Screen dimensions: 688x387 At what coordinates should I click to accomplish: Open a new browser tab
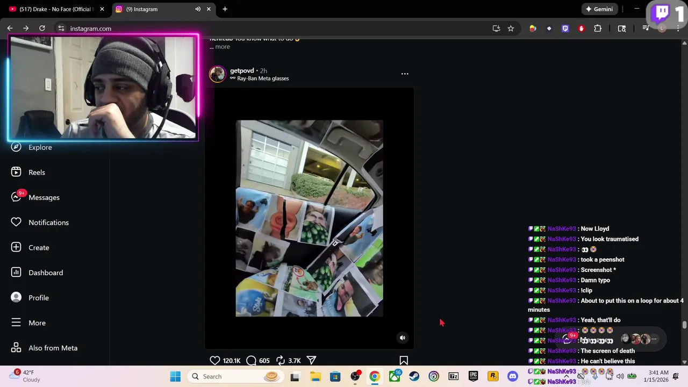[225, 9]
